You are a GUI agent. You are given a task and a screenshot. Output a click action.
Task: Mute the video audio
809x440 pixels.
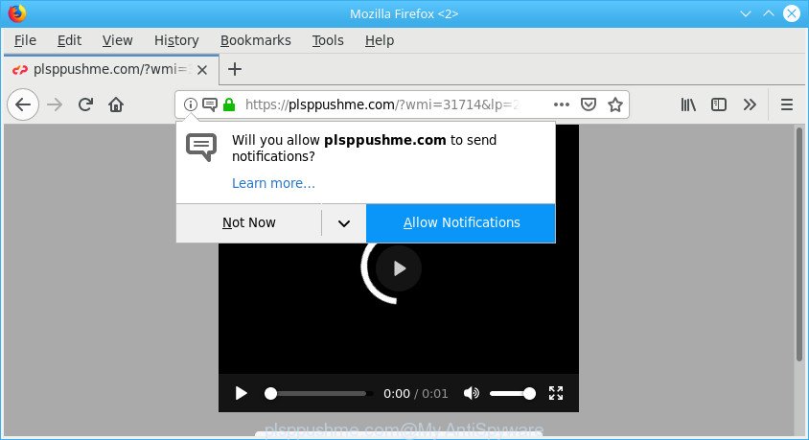(x=471, y=393)
